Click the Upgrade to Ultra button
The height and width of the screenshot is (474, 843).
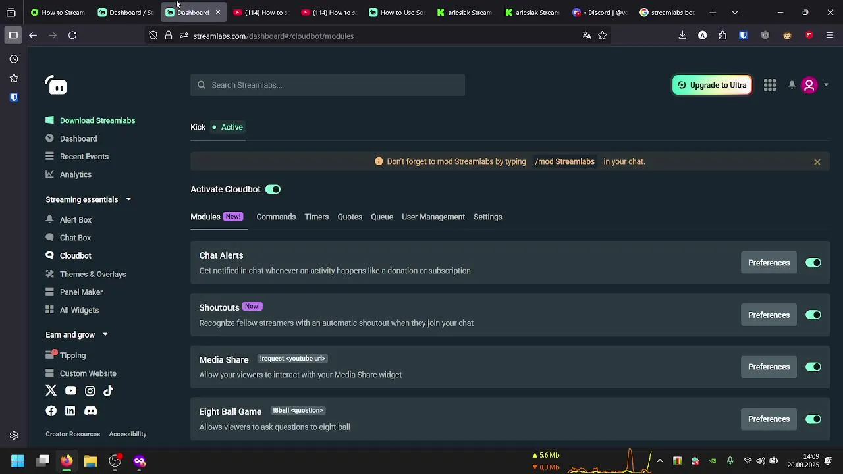coord(712,85)
